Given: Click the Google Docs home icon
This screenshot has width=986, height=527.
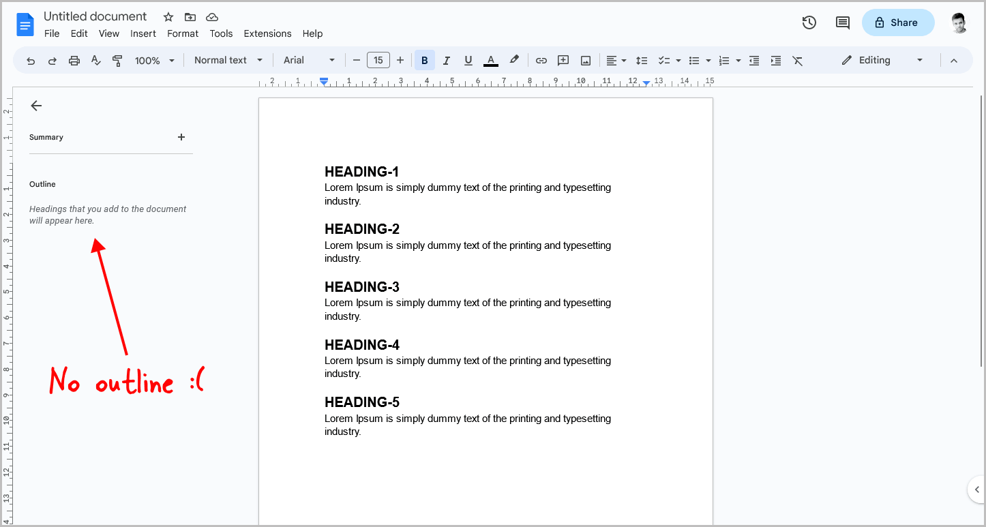Looking at the screenshot, I should [x=25, y=25].
